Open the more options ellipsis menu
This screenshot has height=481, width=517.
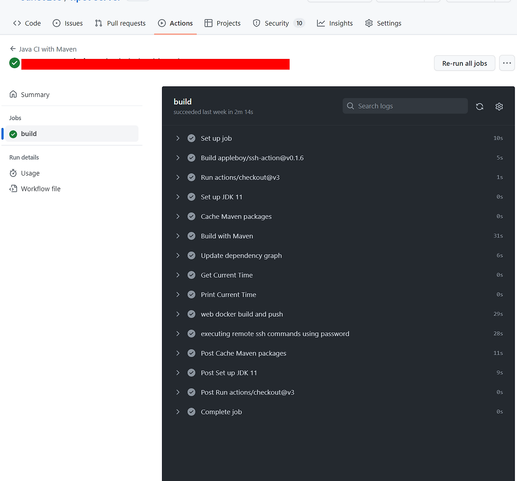507,63
